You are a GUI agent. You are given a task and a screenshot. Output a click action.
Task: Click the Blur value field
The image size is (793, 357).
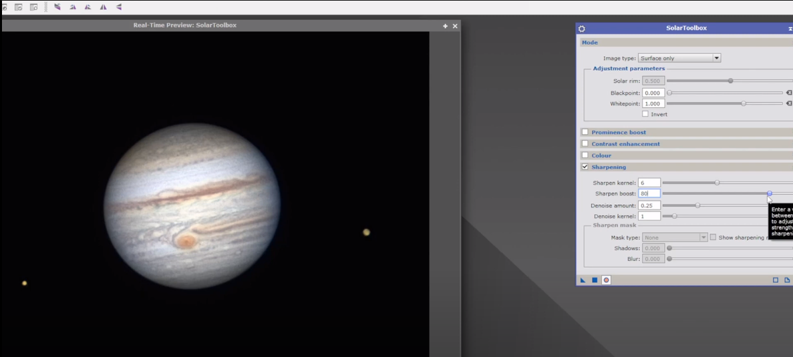pos(653,258)
